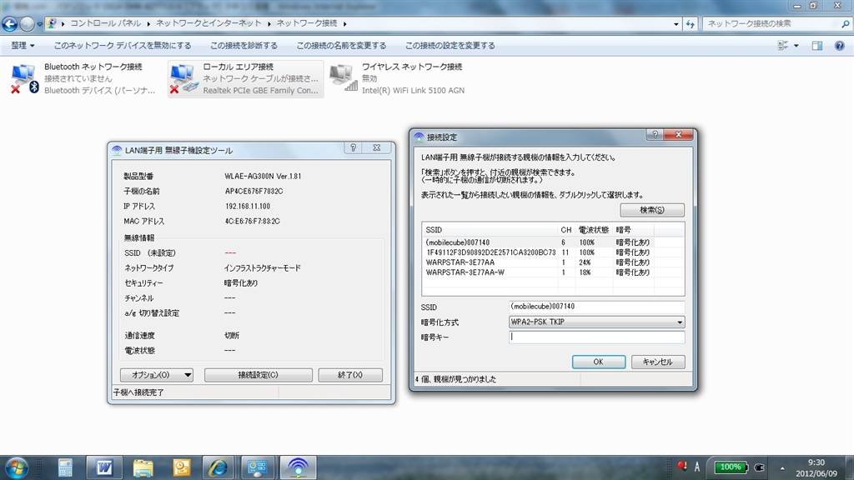The image size is (854, 480).
Task: Select the WARPSTAR-3E77AA-W SSID row
Action: 553,272
